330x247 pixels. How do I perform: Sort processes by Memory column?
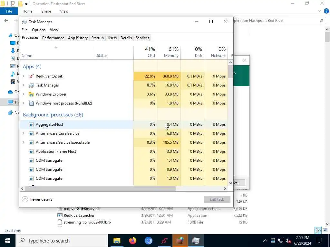pyautogui.click(x=169, y=52)
